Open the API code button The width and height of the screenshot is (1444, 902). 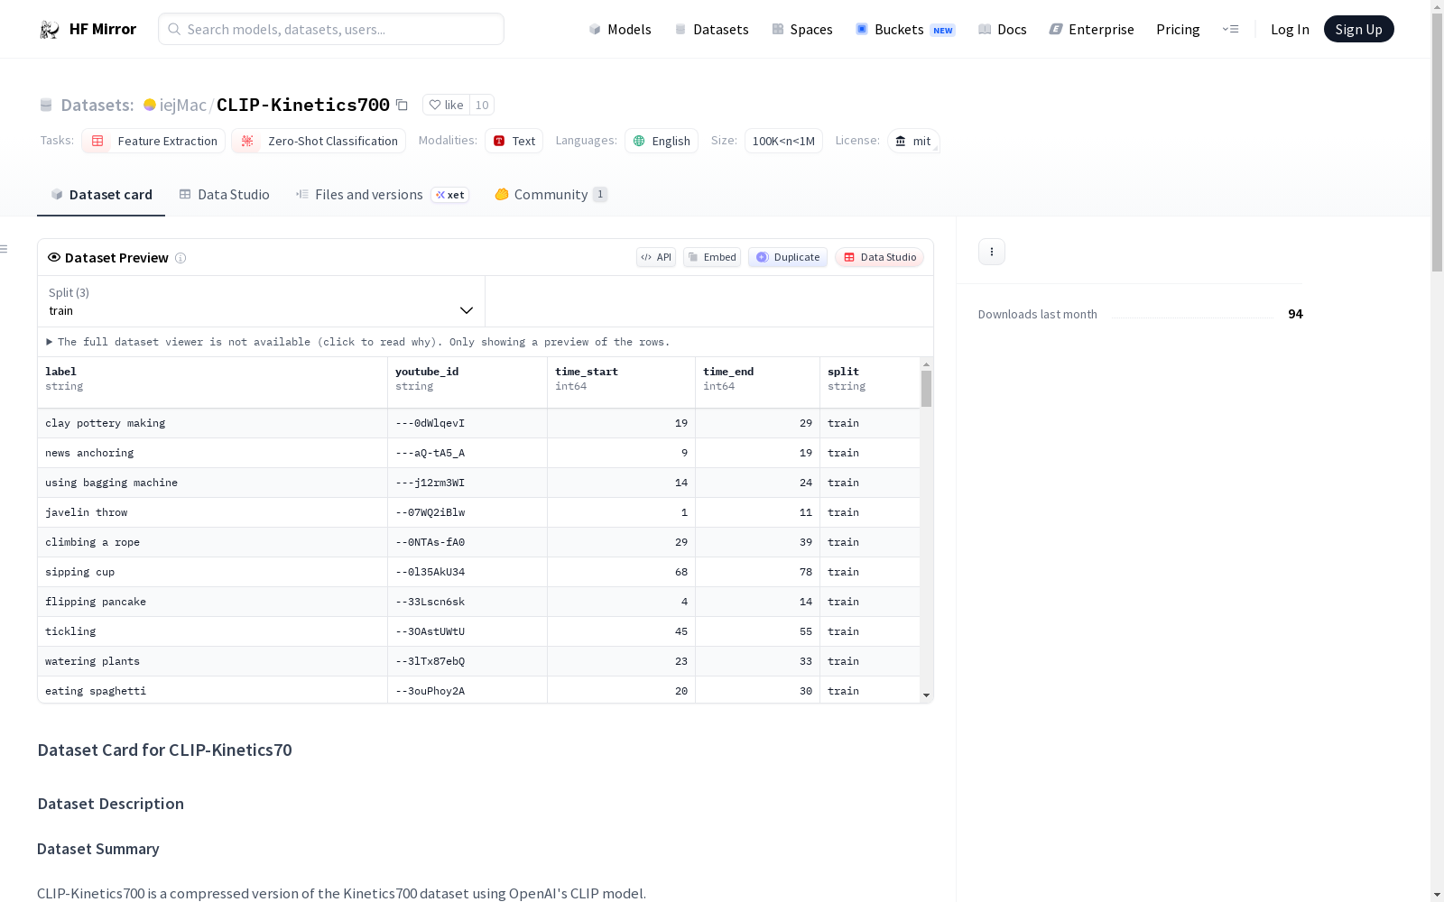point(656,257)
